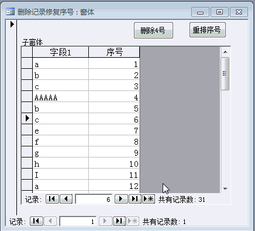The image size is (255, 231).
Task: Go to next record in subform navigator
Action: (x=121, y=199)
